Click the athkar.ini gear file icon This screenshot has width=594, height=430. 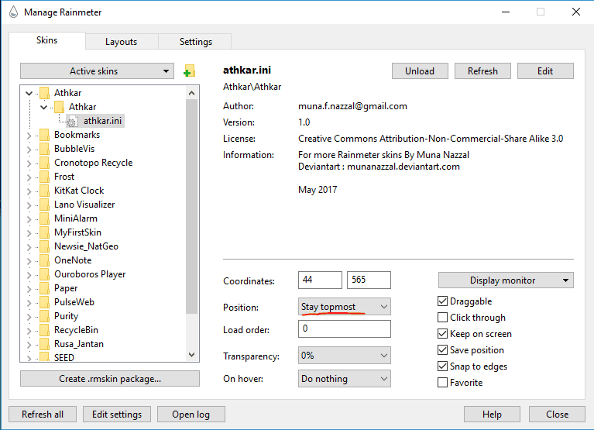click(x=72, y=121)
